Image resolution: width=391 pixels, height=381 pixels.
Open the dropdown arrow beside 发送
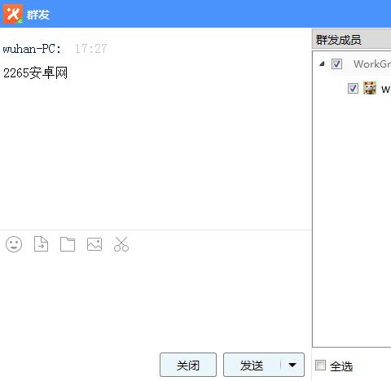[x=292, y=365]
